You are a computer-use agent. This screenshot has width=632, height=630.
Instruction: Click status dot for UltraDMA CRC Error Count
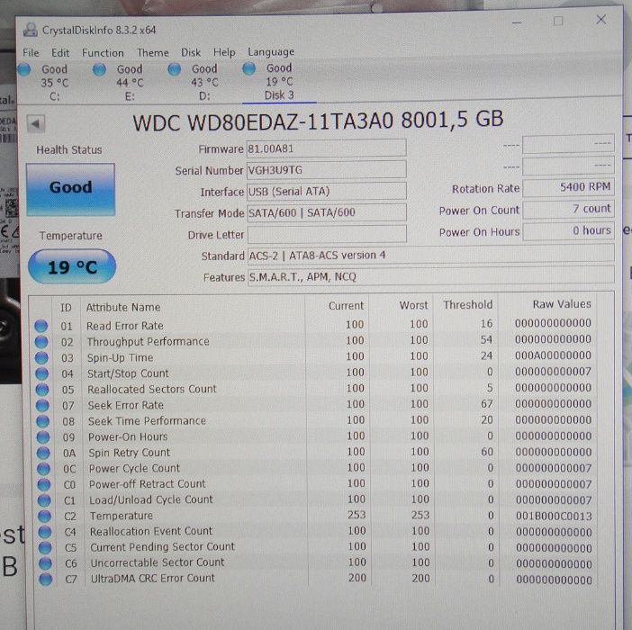pyautogui.click(x=46, y=580)
